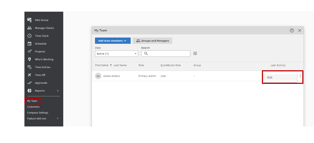Open the PRO Portal icon
The height and width of the screenshot is (143, 314).
[30, 20]
